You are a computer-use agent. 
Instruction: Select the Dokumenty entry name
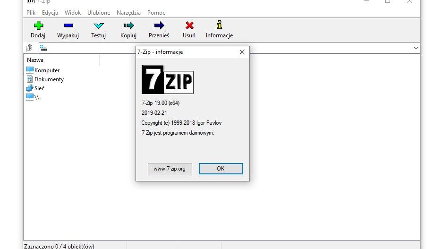coord(49,79)
